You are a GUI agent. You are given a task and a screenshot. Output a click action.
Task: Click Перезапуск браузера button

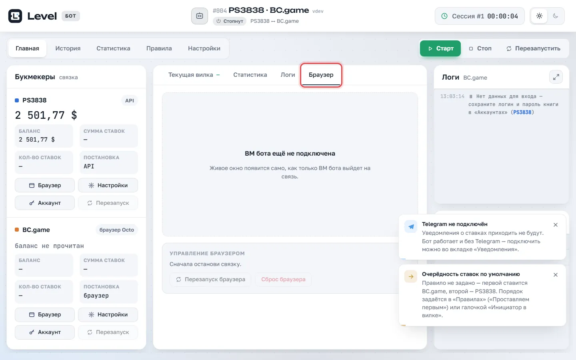210,279
